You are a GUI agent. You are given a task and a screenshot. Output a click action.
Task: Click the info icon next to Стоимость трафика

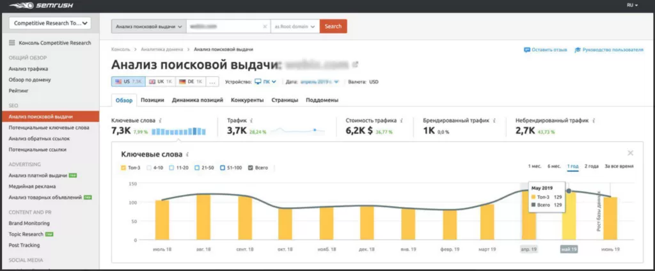pos(402,120)
